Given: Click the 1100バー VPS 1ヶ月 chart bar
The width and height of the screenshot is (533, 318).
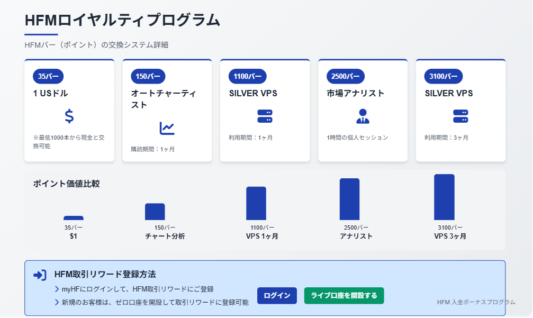Looking at the screenshot, I should tap(256, 204).
